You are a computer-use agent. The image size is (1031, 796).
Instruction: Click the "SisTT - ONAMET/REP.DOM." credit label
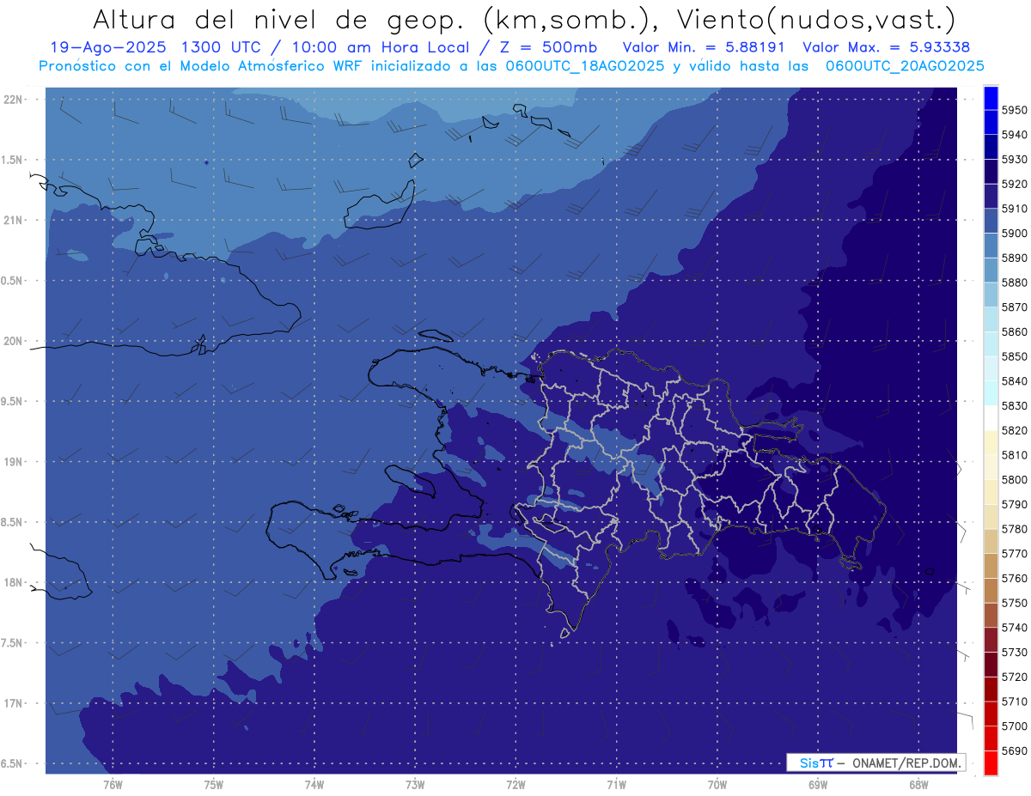[875, 763]
